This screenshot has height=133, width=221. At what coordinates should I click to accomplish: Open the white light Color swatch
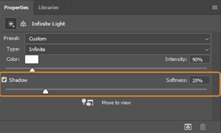(x=32, y=60)
